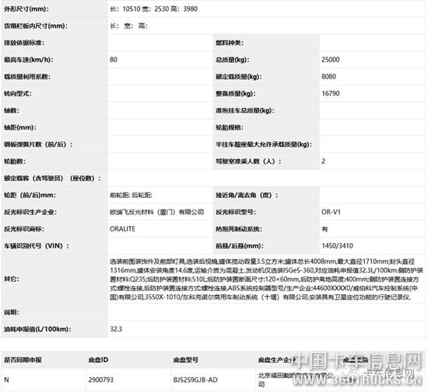The width and height of the screenshot is (428, 392).
Task: Click the 其它 remarks paragraph text
Action: 266,279
